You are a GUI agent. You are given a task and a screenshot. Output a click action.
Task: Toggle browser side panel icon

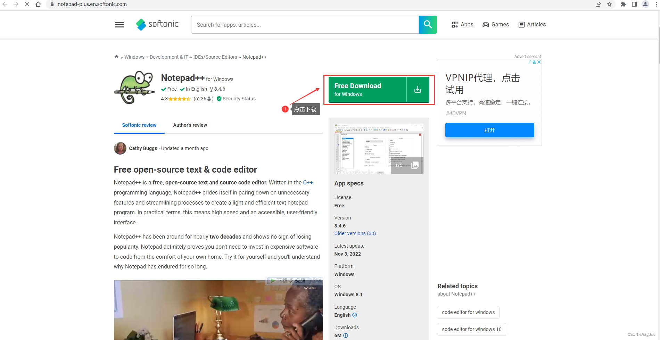(634, 4)
